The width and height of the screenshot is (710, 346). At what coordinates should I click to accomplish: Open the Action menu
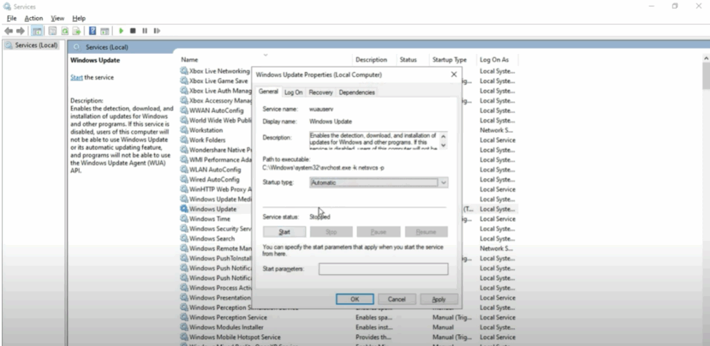[33, 18]
